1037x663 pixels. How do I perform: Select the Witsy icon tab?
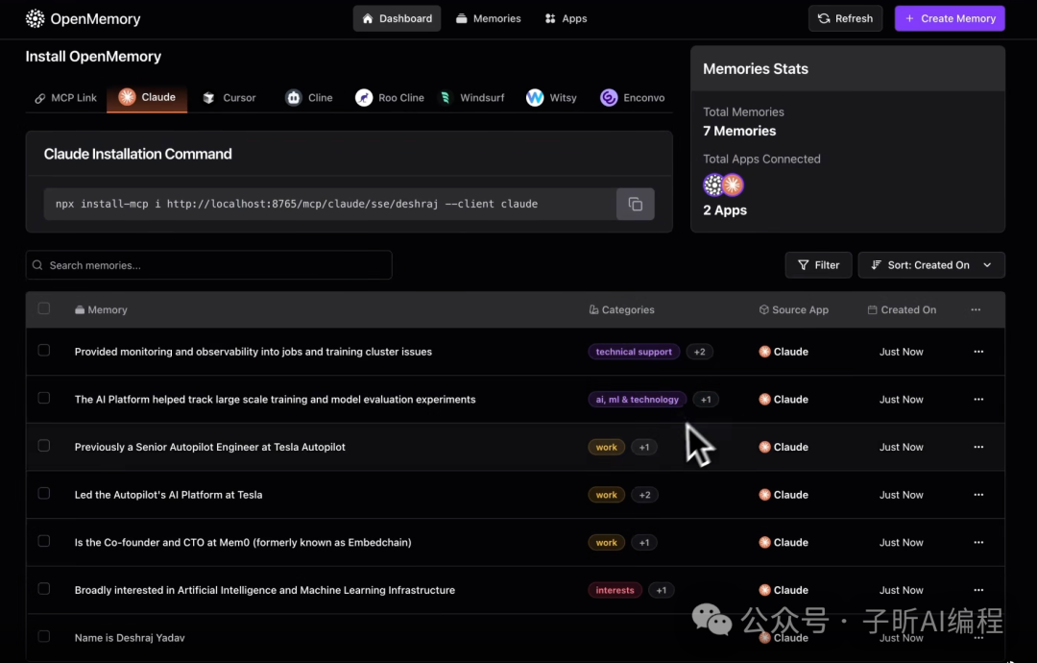click(535, 97)
